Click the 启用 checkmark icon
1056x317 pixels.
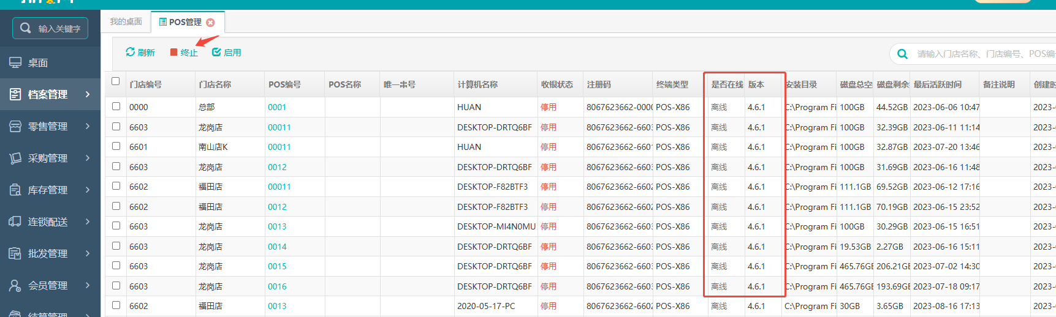216,52
